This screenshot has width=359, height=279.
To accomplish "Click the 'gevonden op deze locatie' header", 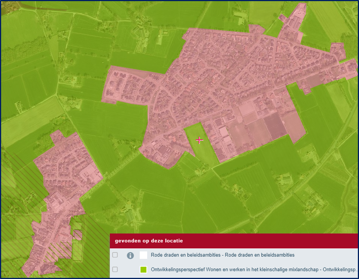I will tap(234, 241).
